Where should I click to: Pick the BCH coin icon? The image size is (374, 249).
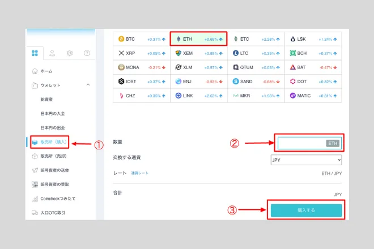292,53
